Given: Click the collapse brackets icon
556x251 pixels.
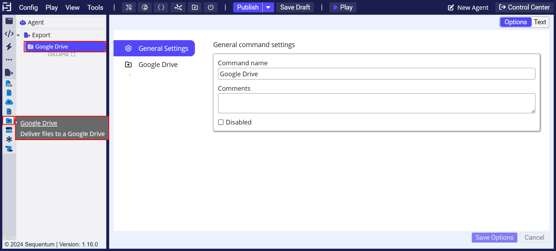Looking at the screenshot, I should click(73, 55).
